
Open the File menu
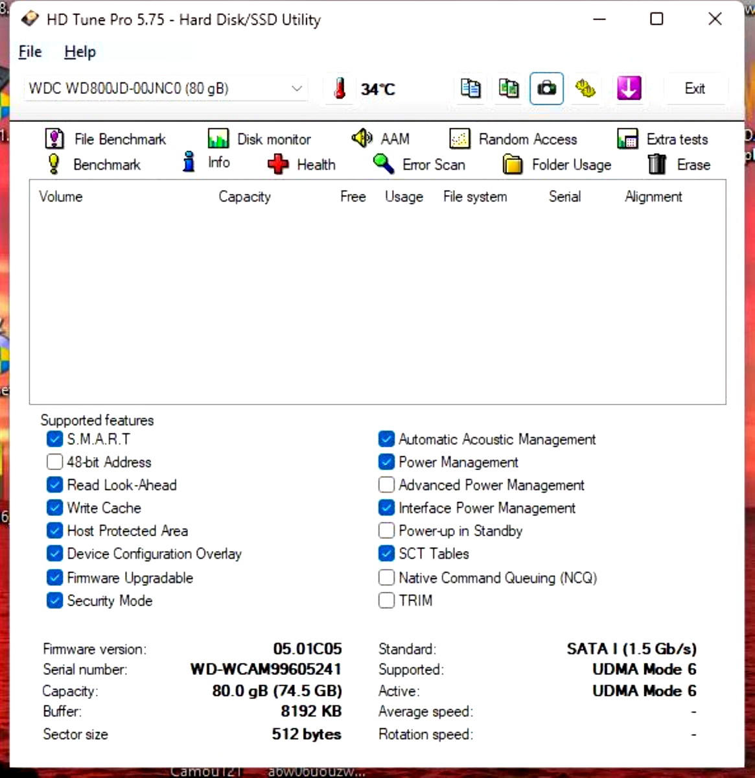[x=30, y=52]
